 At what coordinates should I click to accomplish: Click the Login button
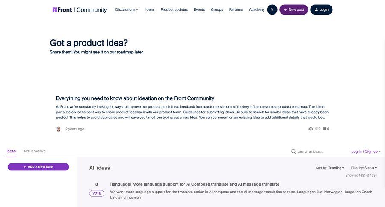[321, 9]
